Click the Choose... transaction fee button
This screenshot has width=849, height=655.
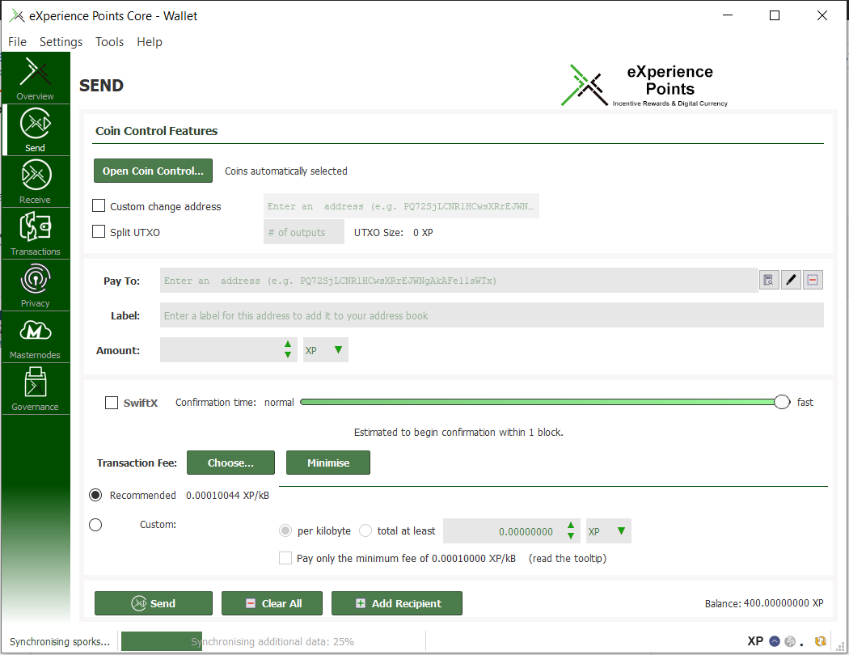(230, 463)
